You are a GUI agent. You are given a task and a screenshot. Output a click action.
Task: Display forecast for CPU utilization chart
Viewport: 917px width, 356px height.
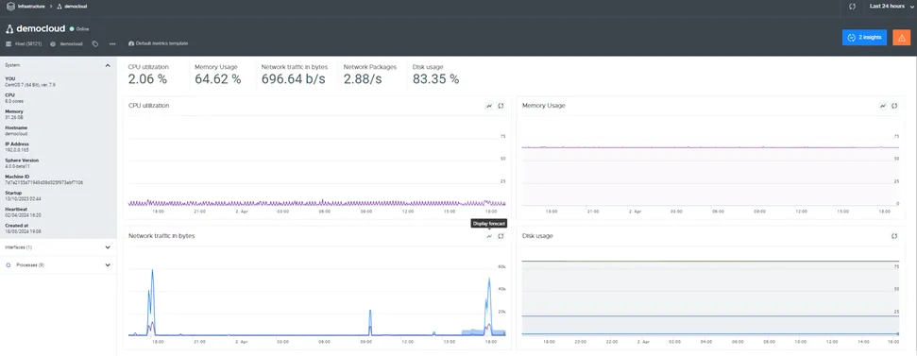coord(489,106)
